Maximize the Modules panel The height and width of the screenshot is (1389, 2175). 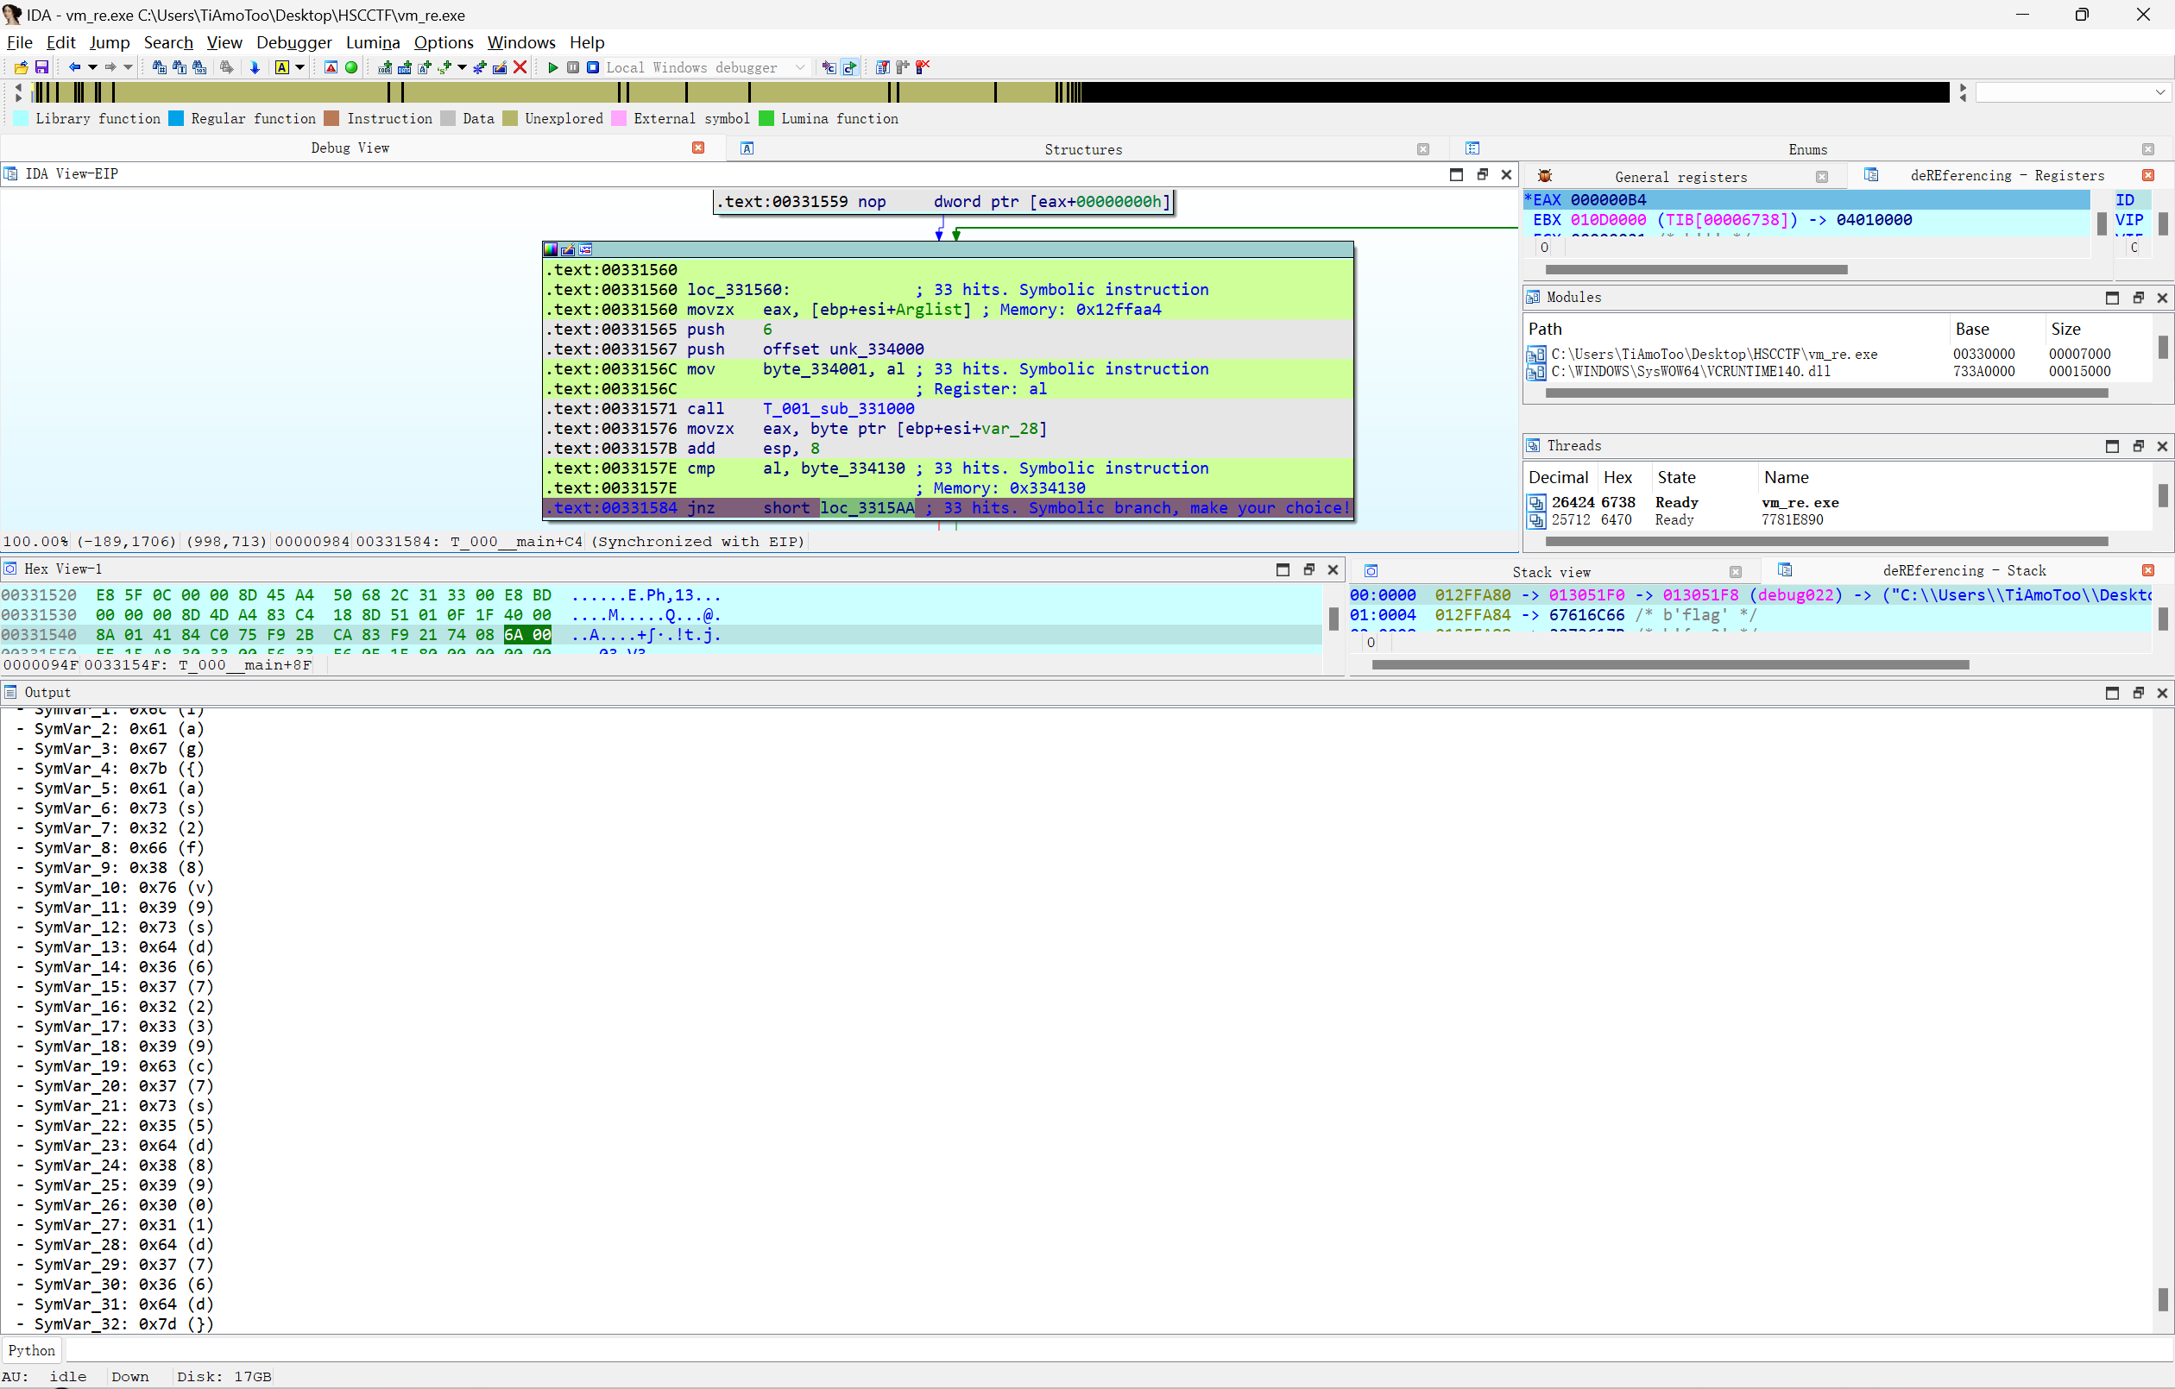tap(2112, 298)
